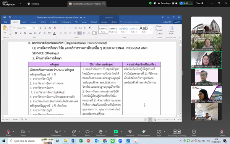Pause recording in bottom Zoom toolbar

175,131
